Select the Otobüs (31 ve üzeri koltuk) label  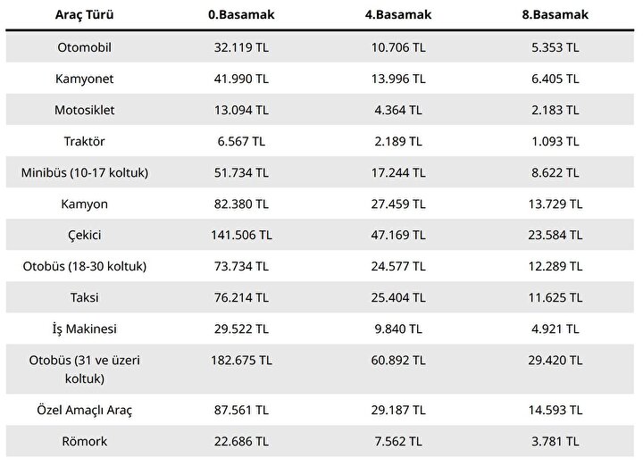[x=85, y=370]
